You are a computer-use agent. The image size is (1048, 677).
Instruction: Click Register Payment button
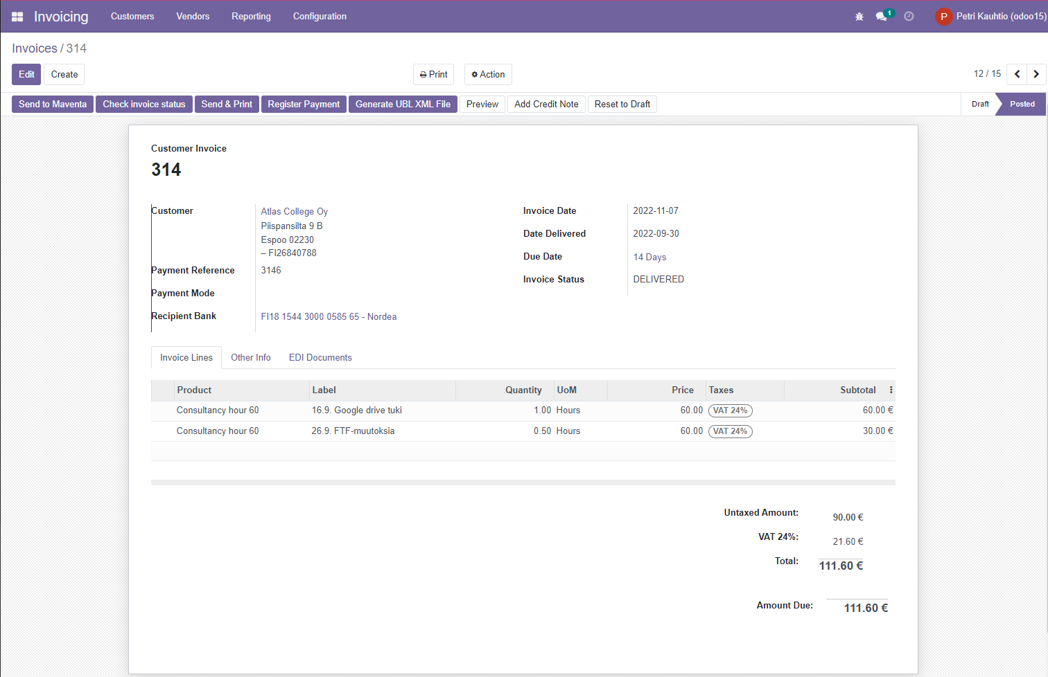pyautogui.click(x=304, y=105)
